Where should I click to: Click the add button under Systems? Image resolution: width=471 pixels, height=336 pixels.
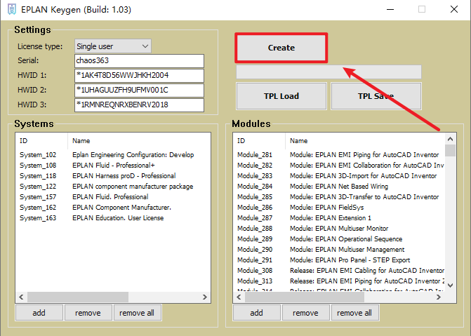tap(39, 313)
